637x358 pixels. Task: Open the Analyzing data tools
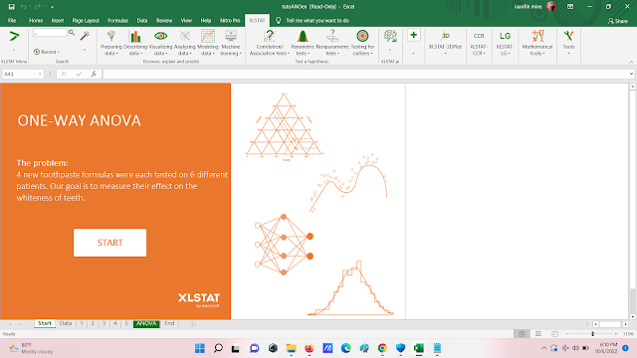(x=184, y=43)
